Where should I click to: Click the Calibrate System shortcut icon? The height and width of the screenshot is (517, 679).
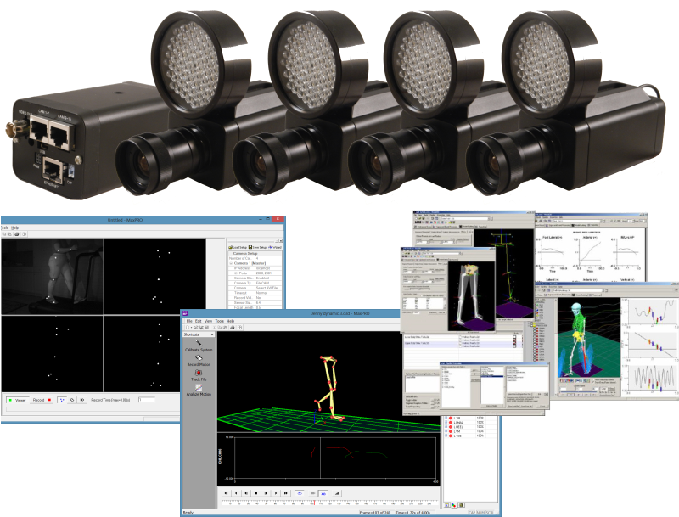[198, 342]
